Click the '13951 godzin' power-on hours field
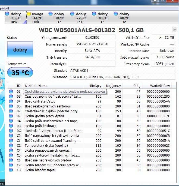 point(163,64)
